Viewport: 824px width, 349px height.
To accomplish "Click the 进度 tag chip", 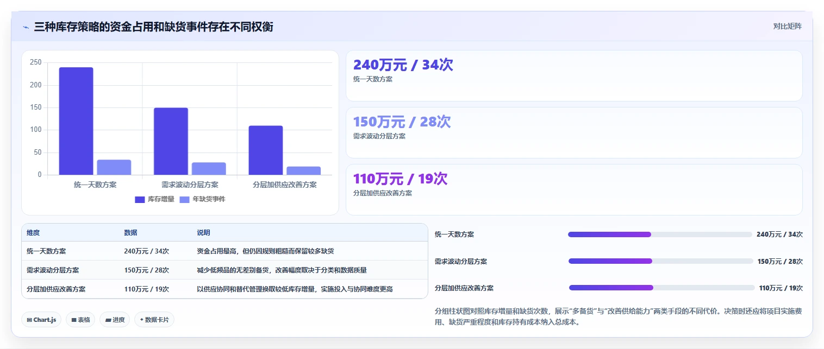I will pyautogui.click(x=115, y=320).
